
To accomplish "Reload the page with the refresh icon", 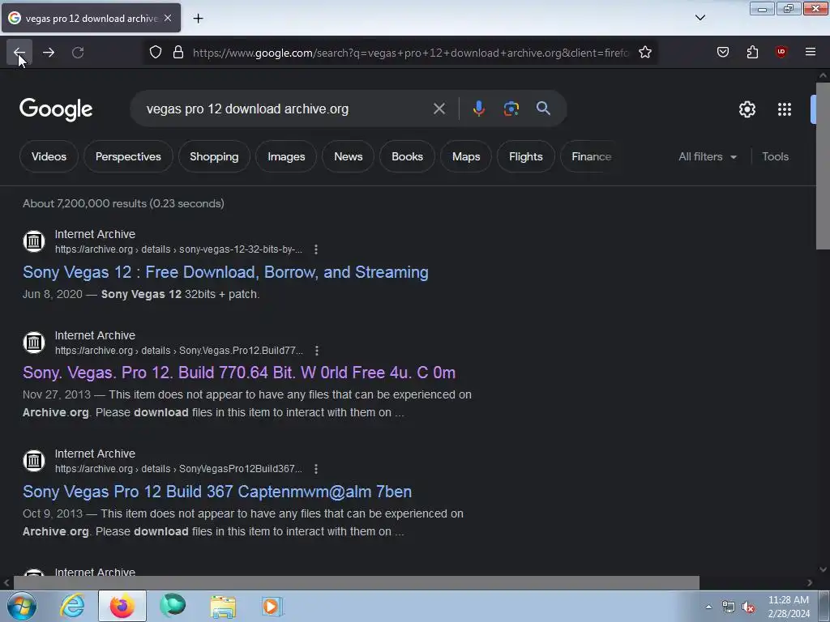I will (x=78, y=53).
